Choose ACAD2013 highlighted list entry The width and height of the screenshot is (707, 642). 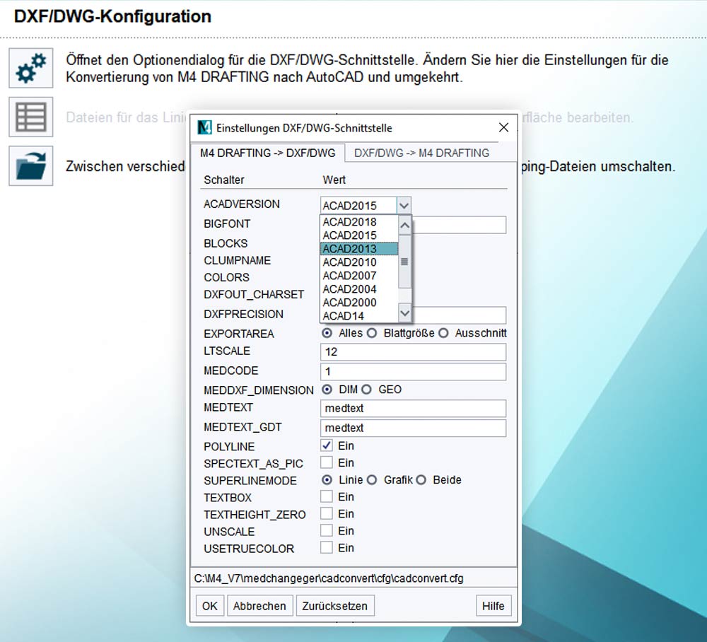click(x=359, y=249)
